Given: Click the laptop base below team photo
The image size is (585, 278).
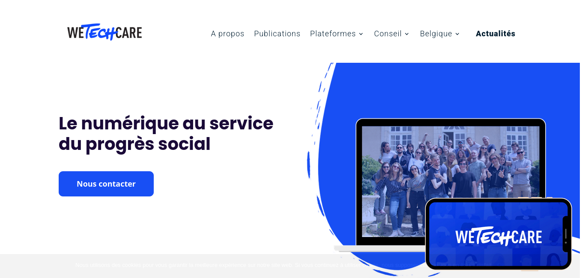Looking at the screenshot, I should pos(379,249).
